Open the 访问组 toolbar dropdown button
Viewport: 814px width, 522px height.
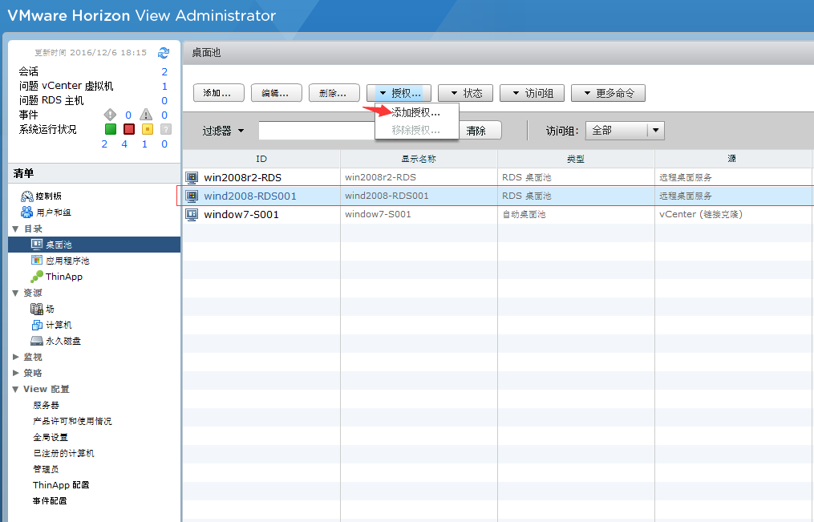533,93
